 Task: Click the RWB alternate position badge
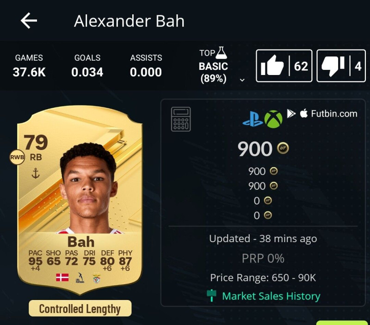(x=17, y=157)
